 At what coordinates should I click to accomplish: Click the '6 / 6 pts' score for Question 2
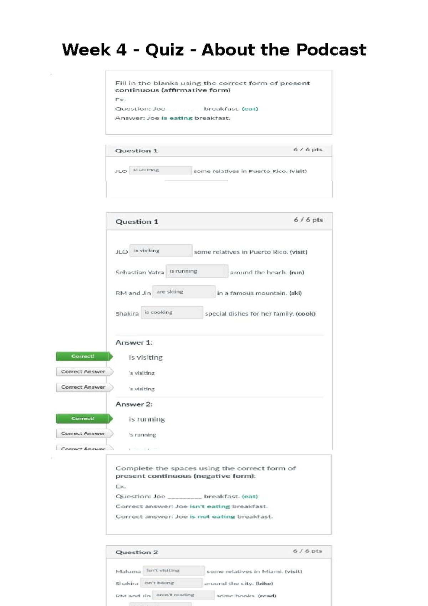(x=307, y=551)
